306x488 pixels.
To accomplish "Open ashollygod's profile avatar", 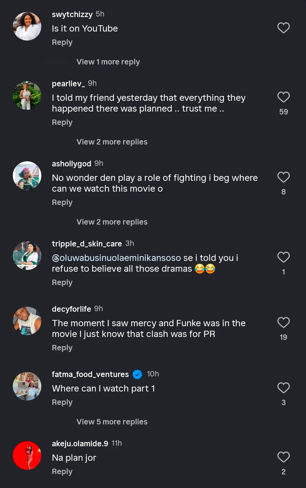I will 27,175.
